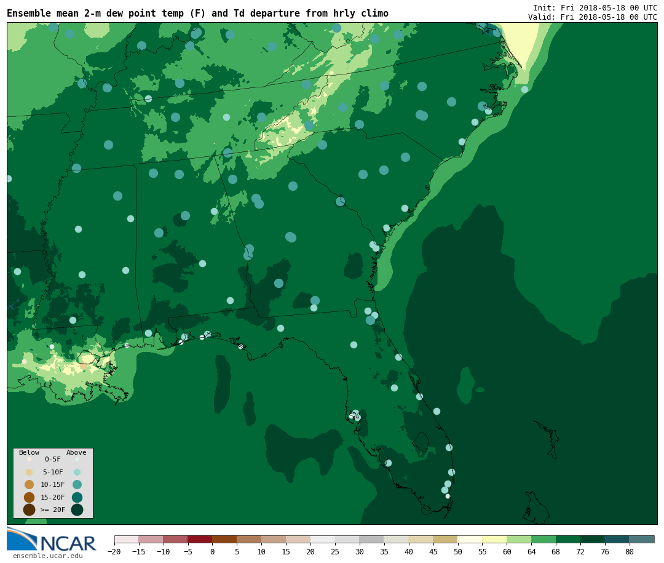Click the 'Above' legend heading
The width and height of the screenshot is (664, 563).
pos(76,452)
